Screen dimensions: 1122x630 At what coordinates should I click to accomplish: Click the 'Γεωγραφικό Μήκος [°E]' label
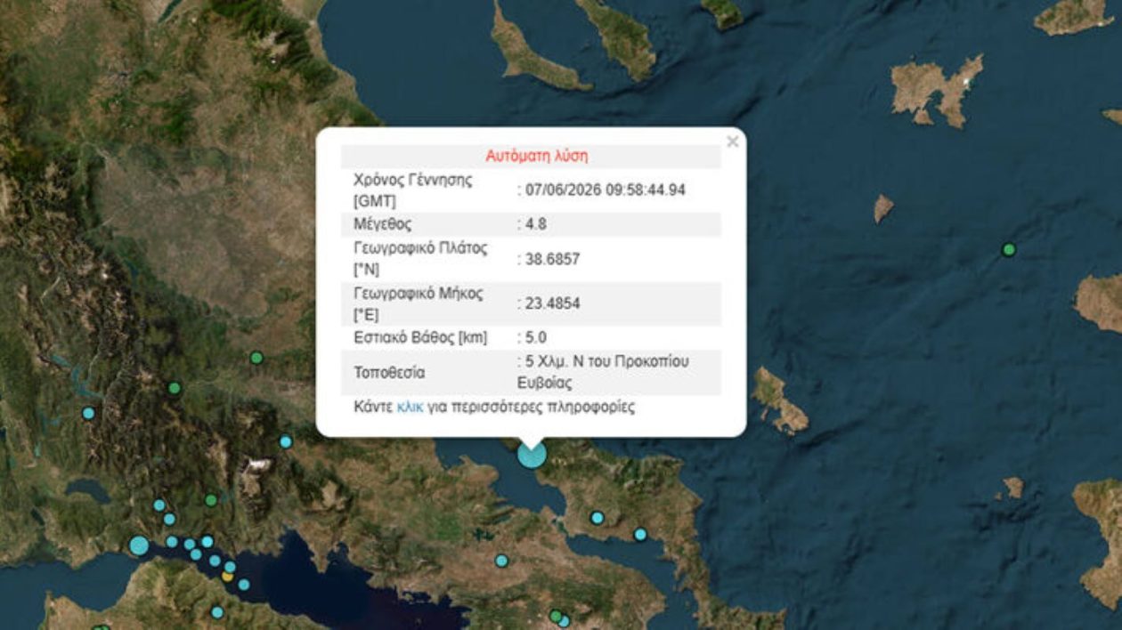click(x=419, y=303)
